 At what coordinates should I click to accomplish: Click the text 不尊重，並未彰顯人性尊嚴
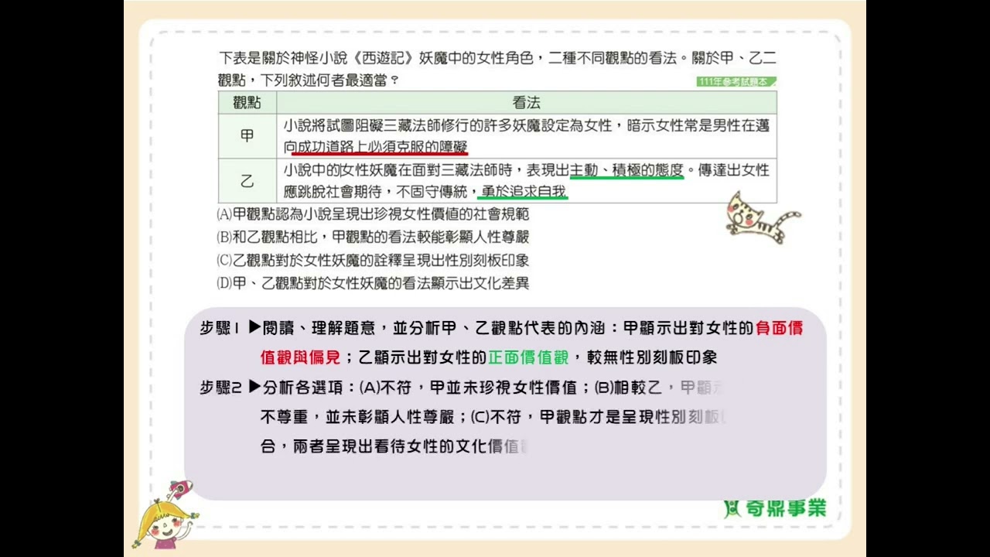point(357,417)
